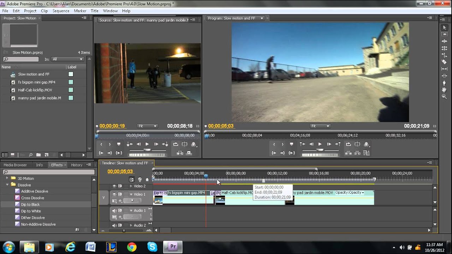The height and width of the screenshot is (254, 452).
Task: Toggle label swatch for fs bigspin mini gap.MP4
Action: (x=71, y=82)
